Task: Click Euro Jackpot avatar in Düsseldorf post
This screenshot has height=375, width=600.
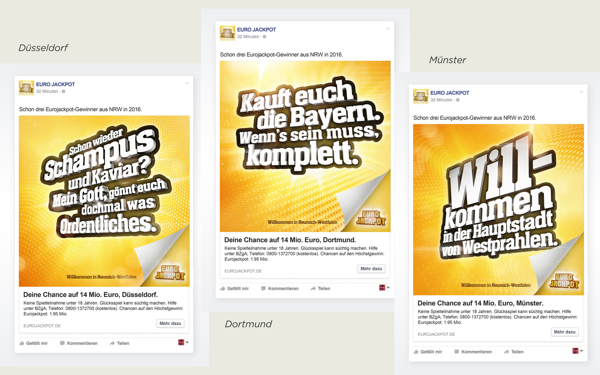Action: (x=26, y=87)
